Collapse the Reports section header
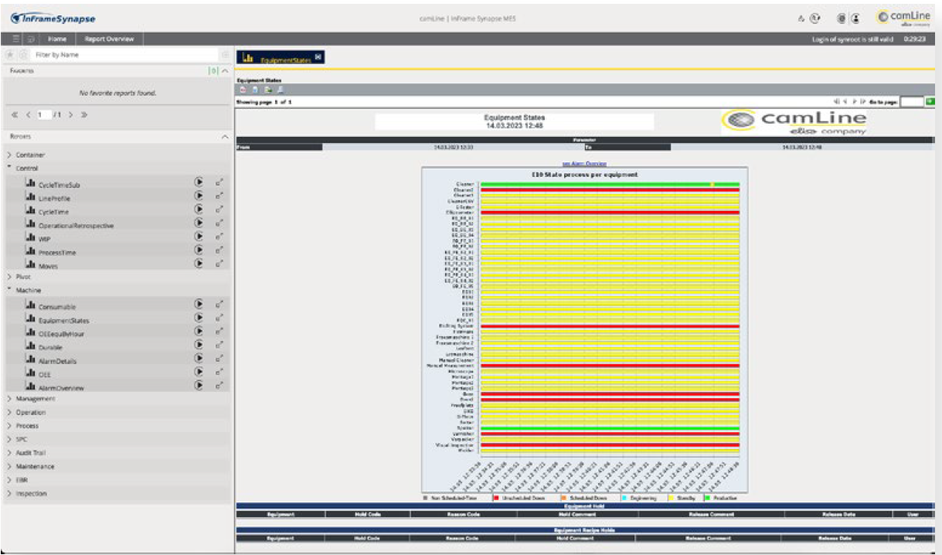The image size is (942, 555). coord(224,138)
